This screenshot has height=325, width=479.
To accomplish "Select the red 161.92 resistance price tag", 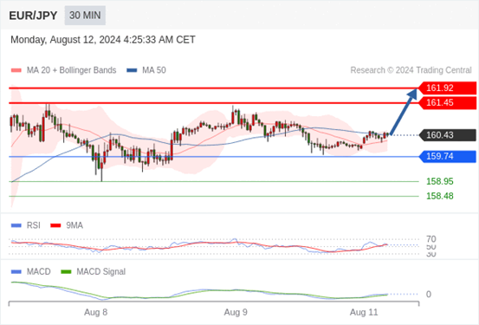I will tap(447, 88).
